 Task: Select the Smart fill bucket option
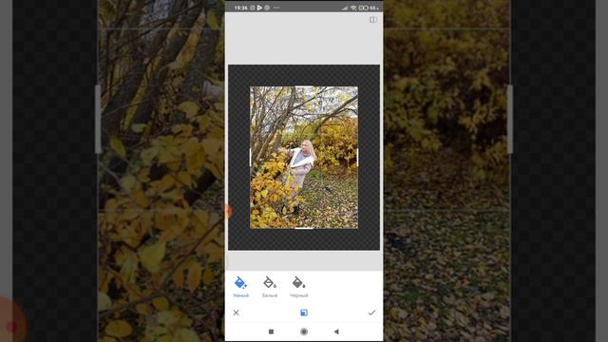[240, 287]
